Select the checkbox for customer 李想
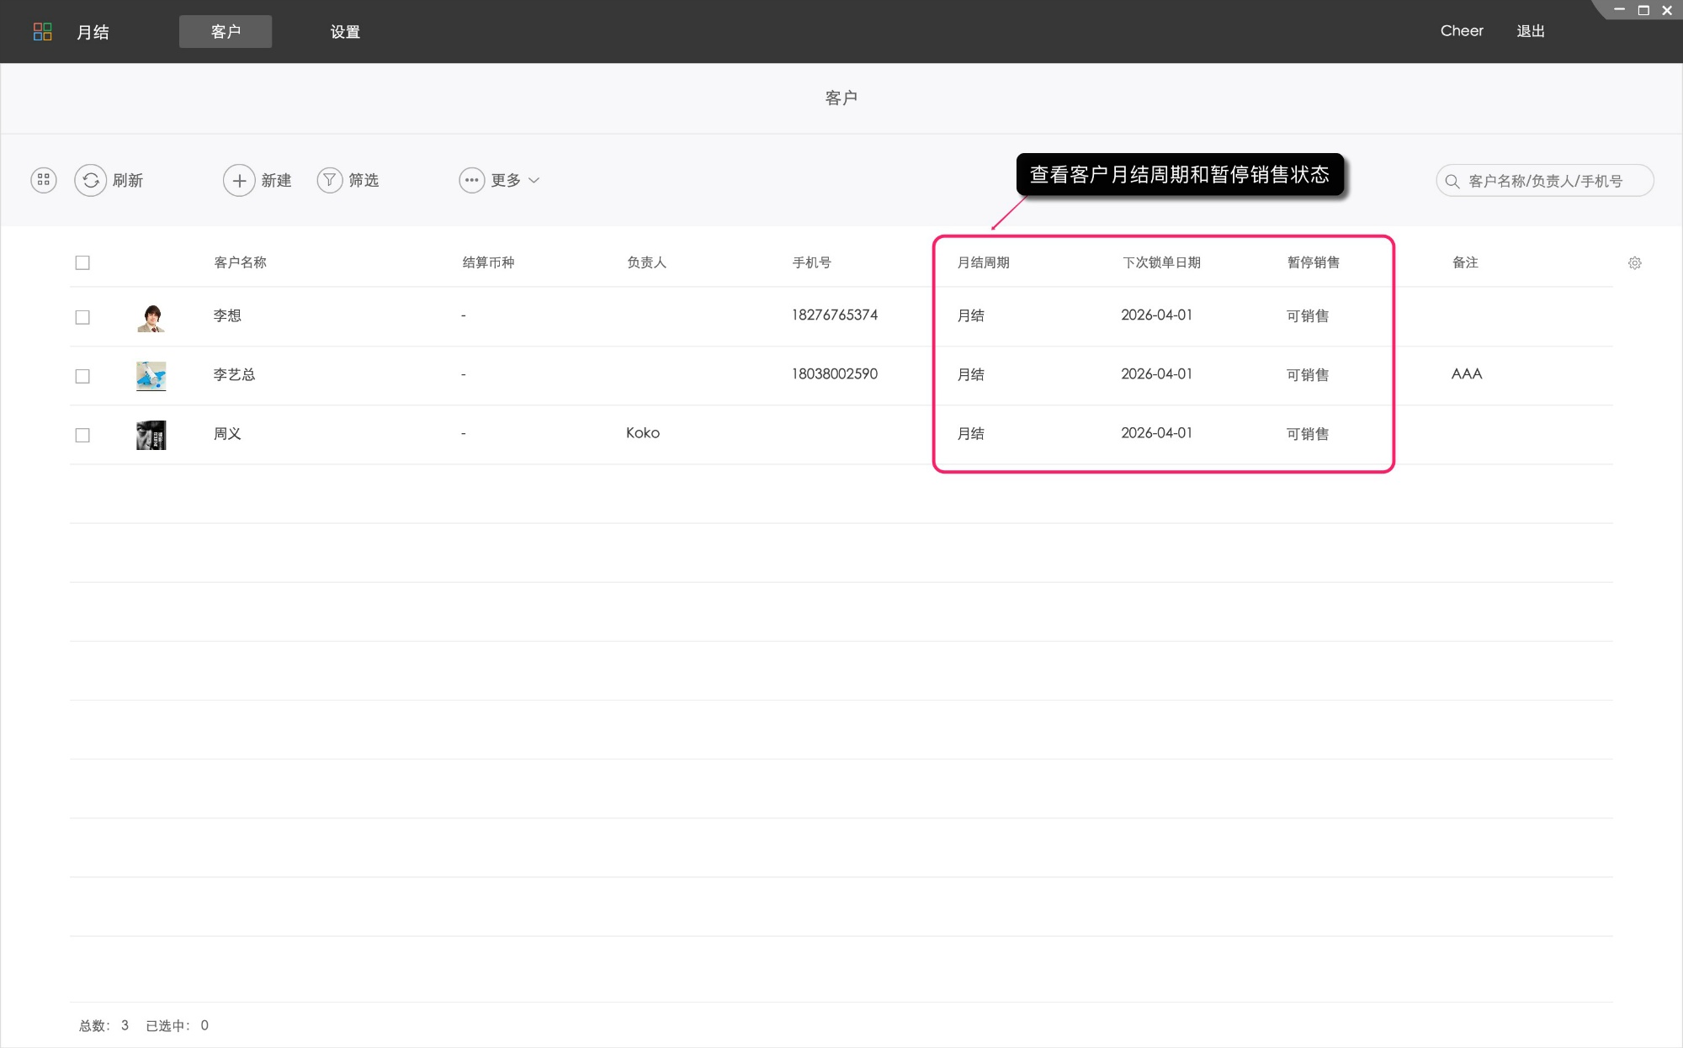The image size is (1683, 1048). pyautogui.click(x=82, y=317)
